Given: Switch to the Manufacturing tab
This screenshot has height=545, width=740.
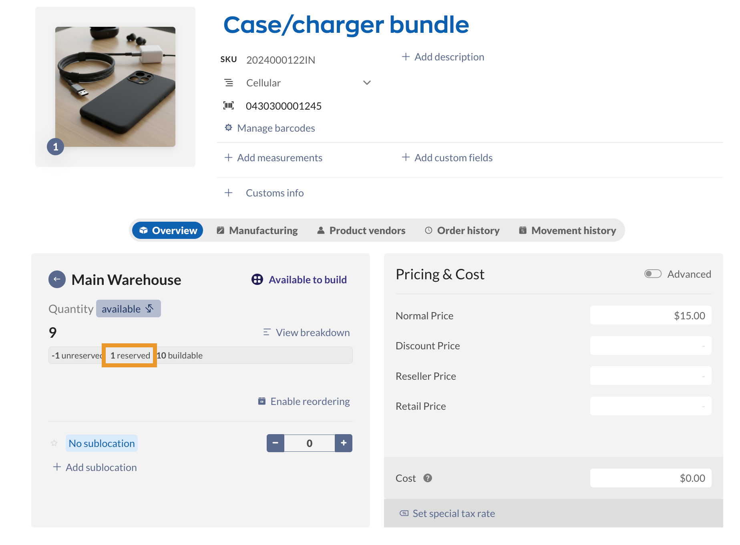Looking at the screenshot, I should (x=257, y=230).
